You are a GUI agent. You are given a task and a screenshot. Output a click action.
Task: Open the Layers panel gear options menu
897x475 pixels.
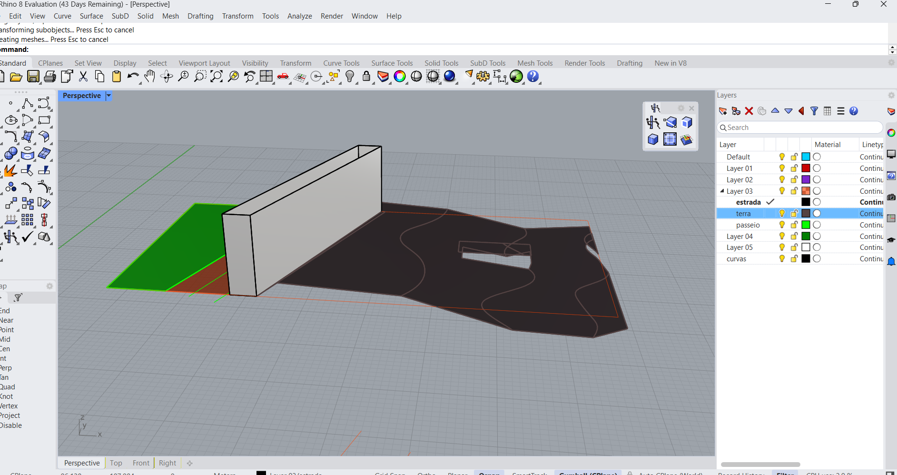coord(891,95)
